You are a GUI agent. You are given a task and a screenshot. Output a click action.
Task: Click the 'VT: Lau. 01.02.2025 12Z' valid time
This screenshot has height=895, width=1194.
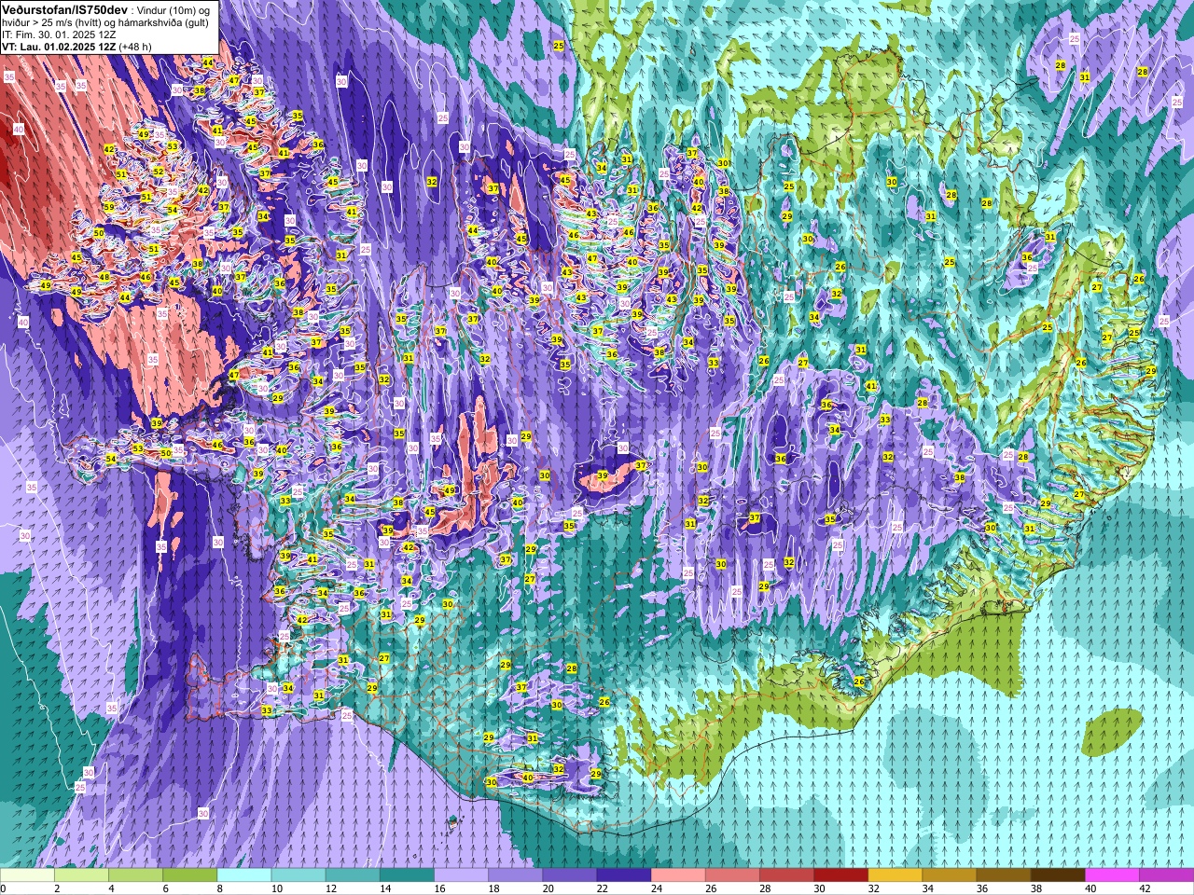tap(60, 46)
